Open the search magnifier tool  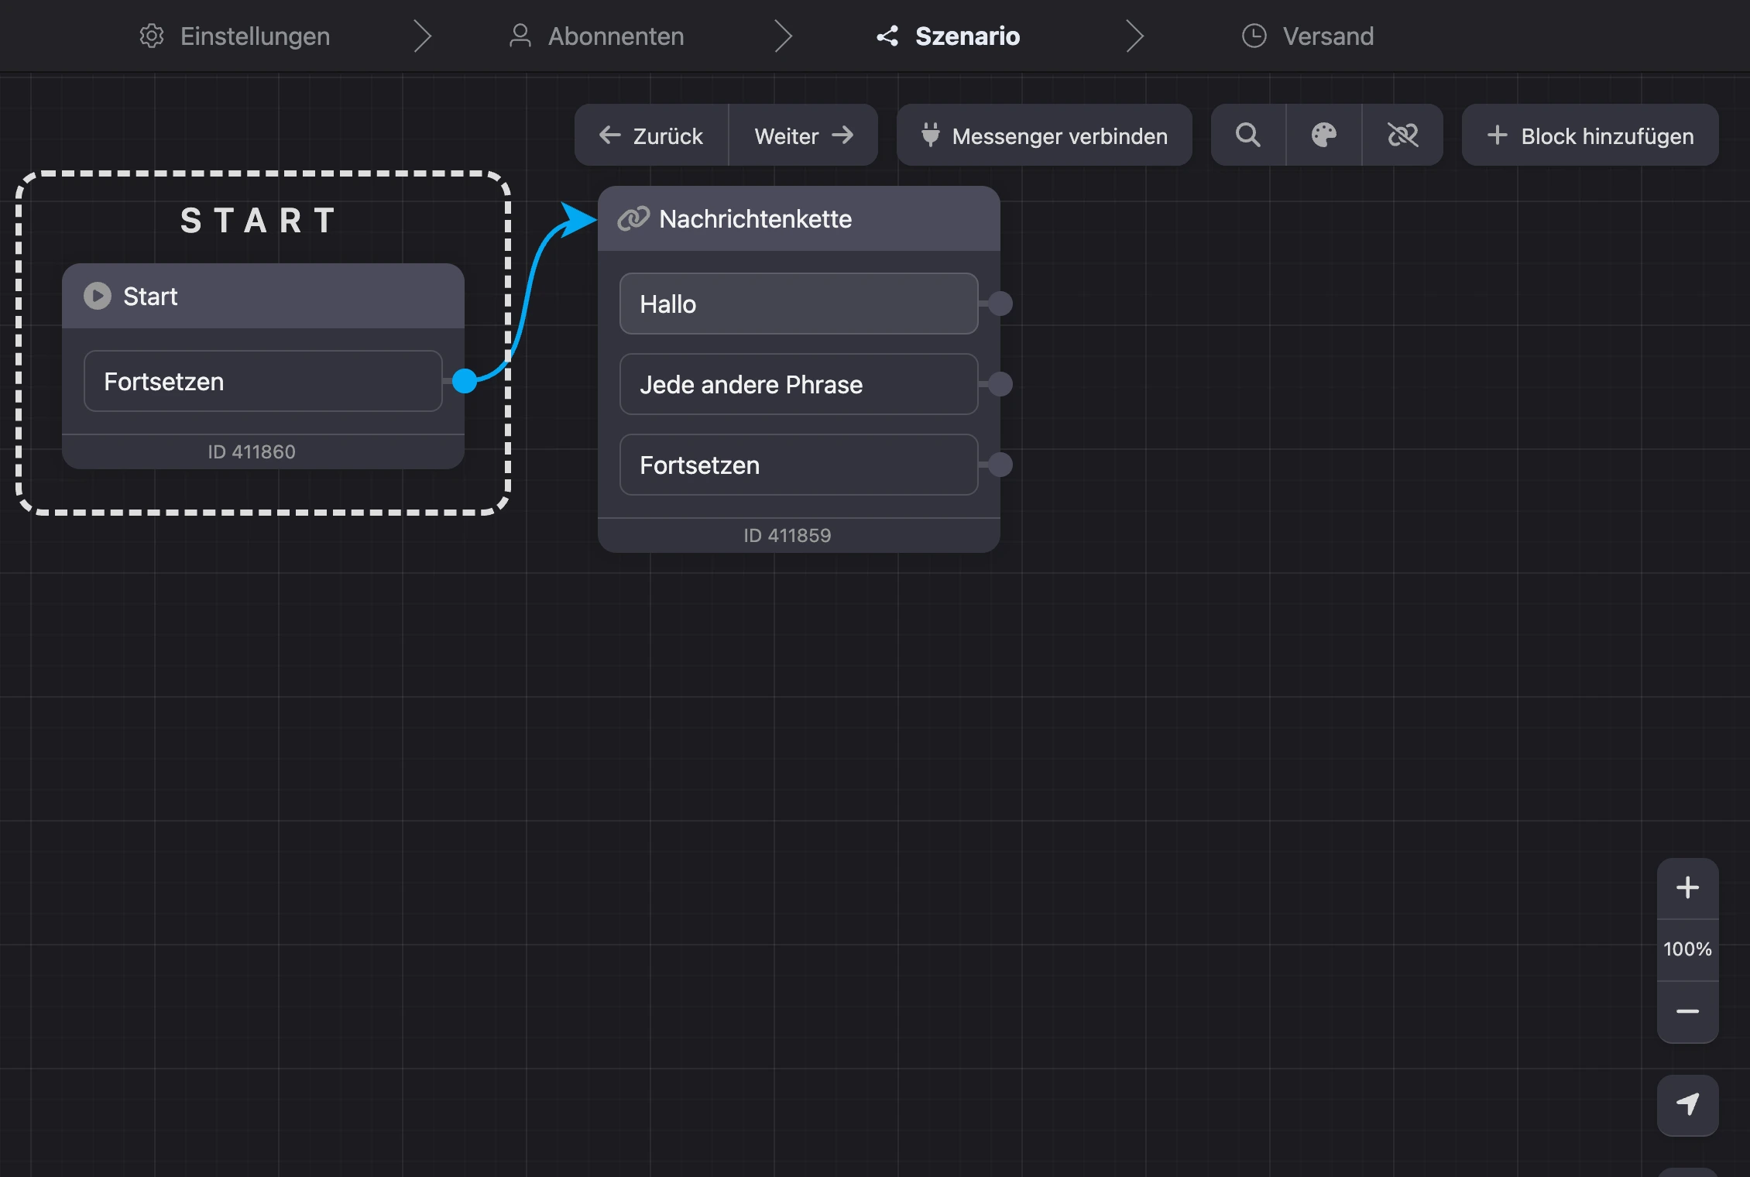point(1247,136)
